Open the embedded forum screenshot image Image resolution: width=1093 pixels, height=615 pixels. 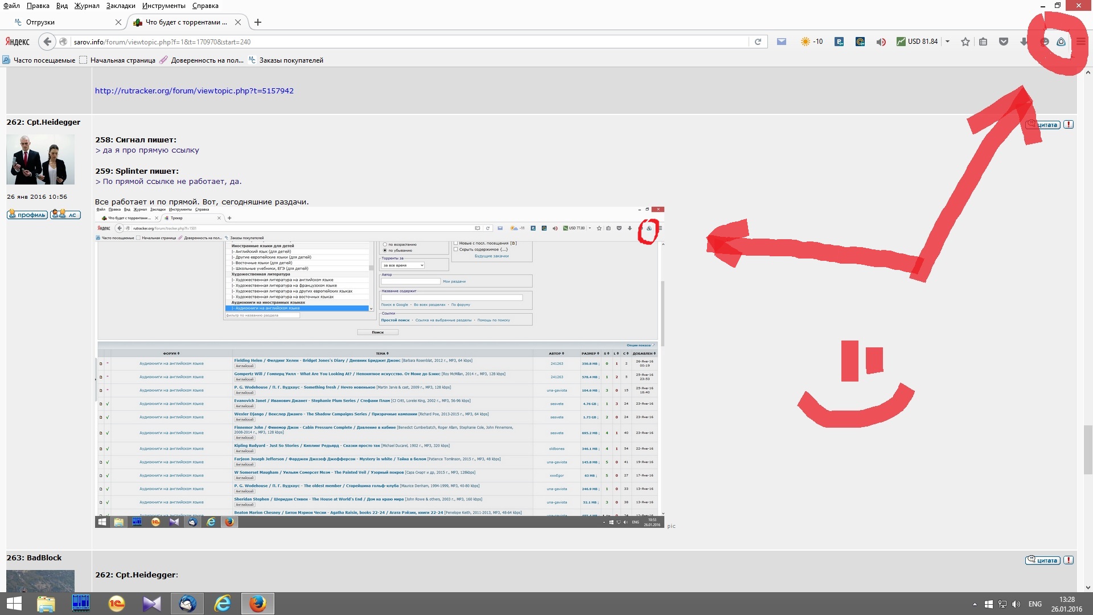(x=379, y=367)
